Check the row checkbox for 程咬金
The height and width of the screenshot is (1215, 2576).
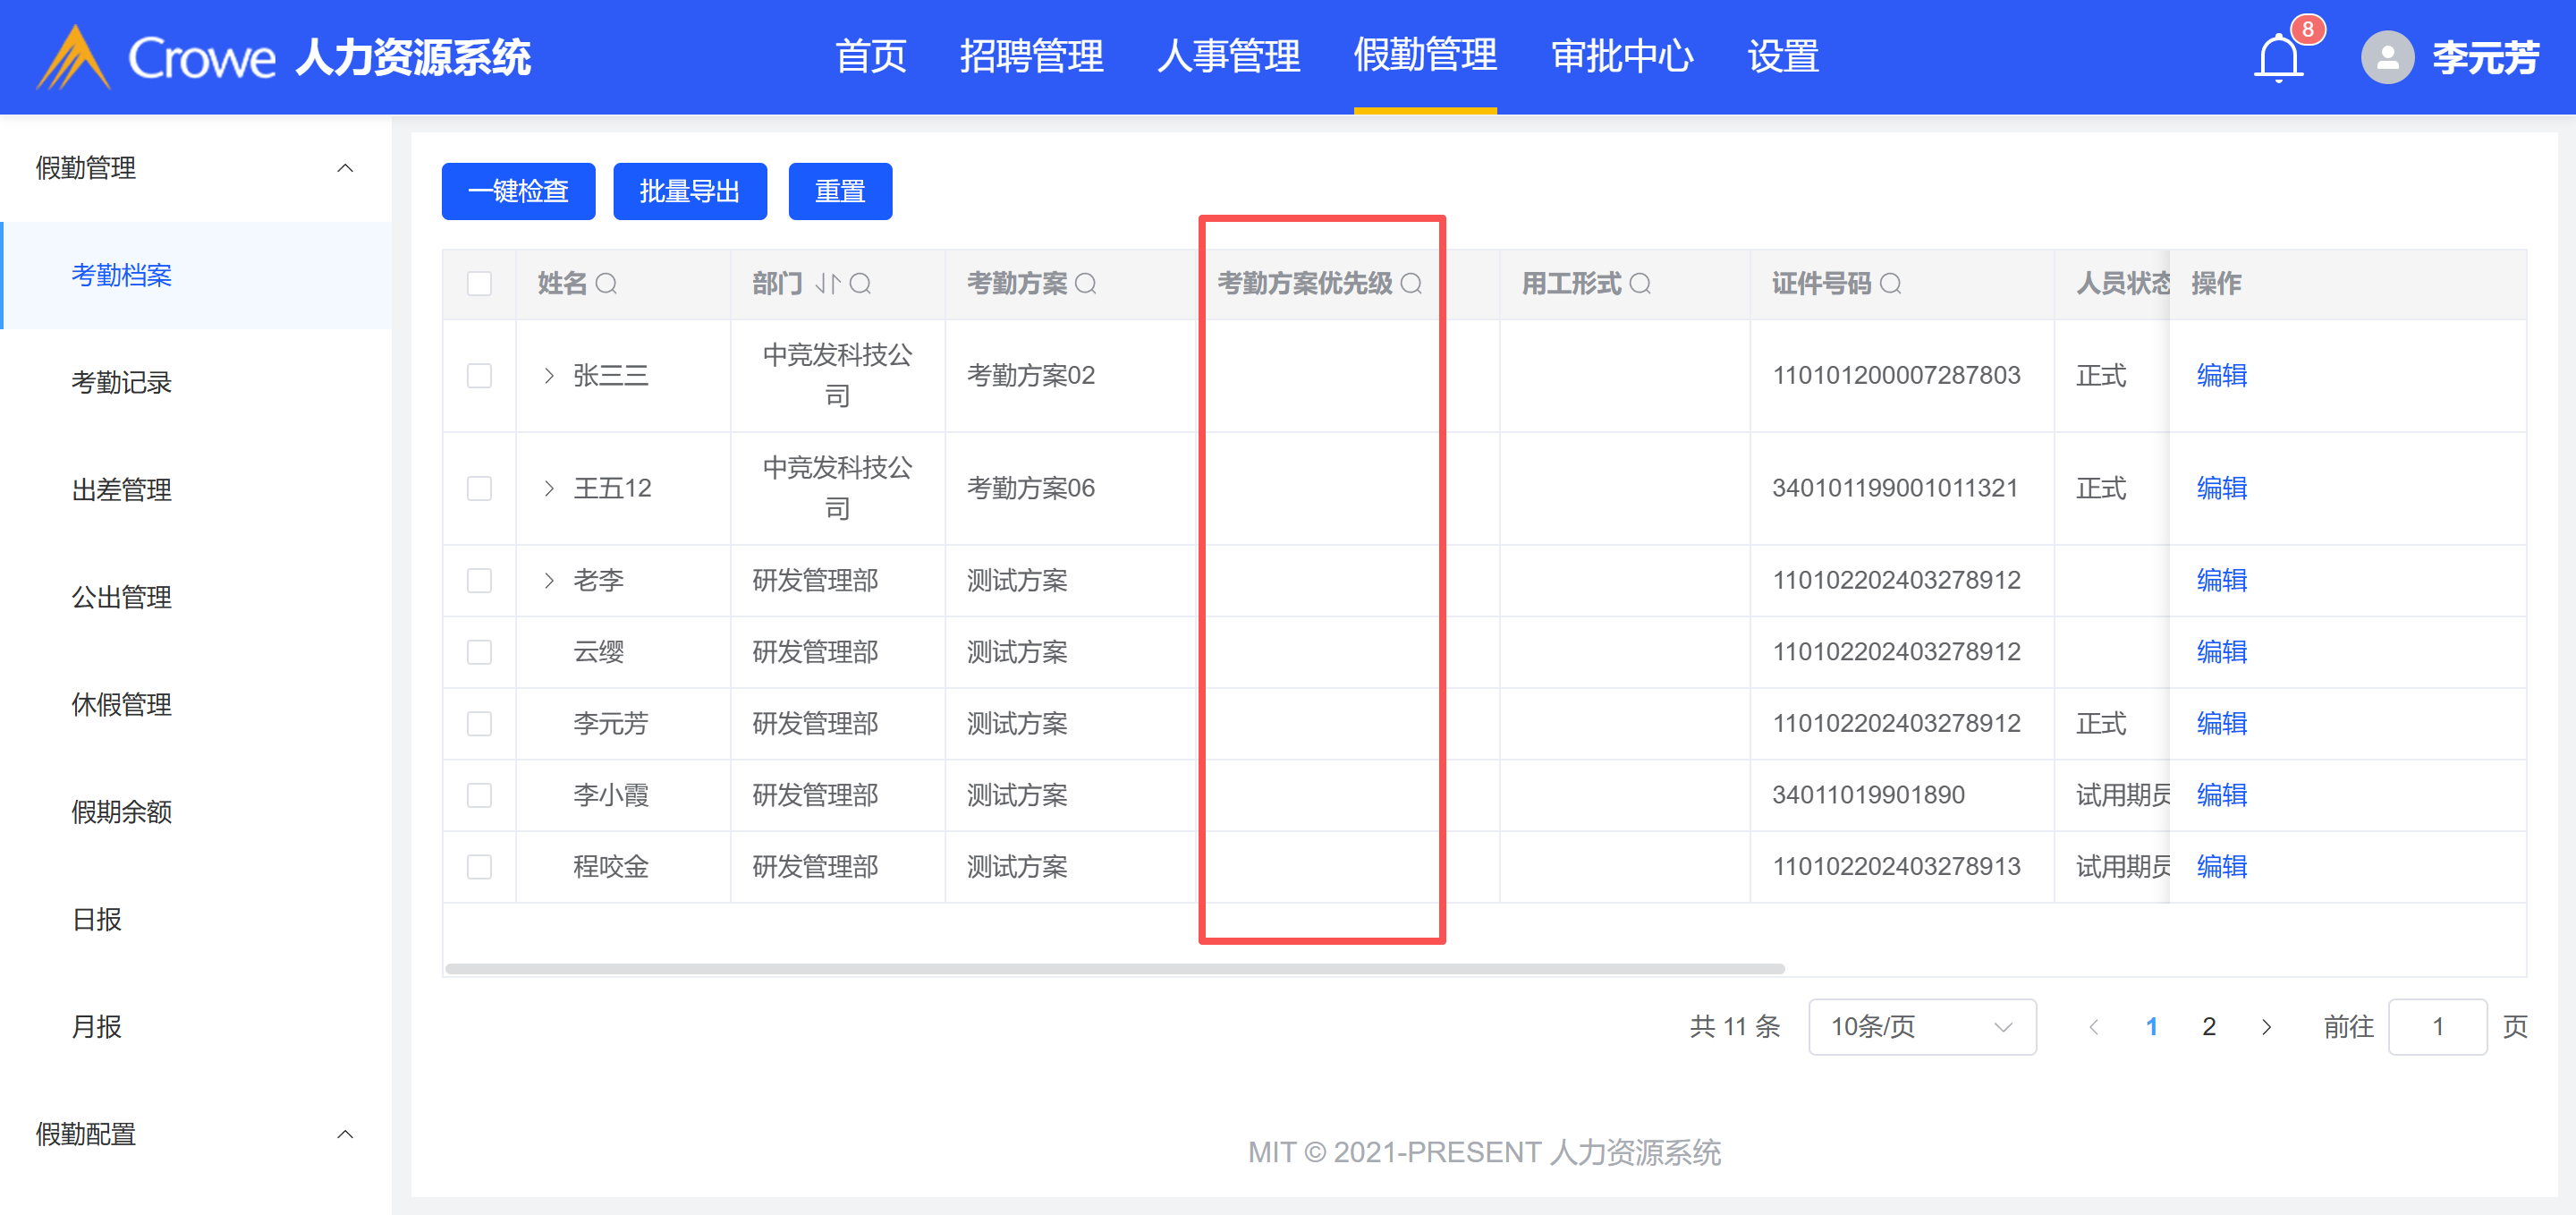479,867
